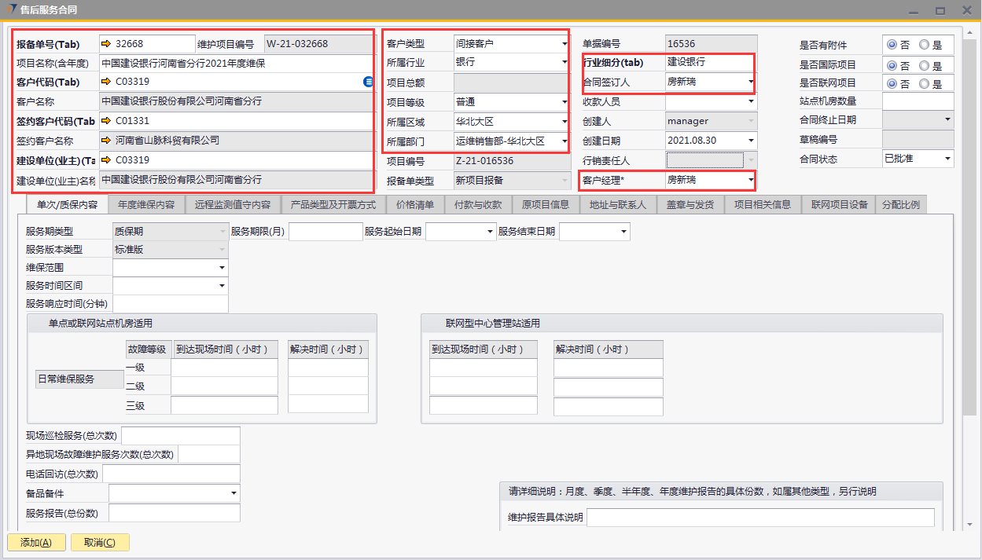This screenshot has width=982, height=560.
Task: Click the 维护报告具体说明 text field
Action: coord(759,518)
